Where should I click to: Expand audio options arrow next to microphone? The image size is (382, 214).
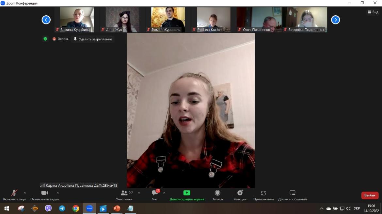pos(25,193)
